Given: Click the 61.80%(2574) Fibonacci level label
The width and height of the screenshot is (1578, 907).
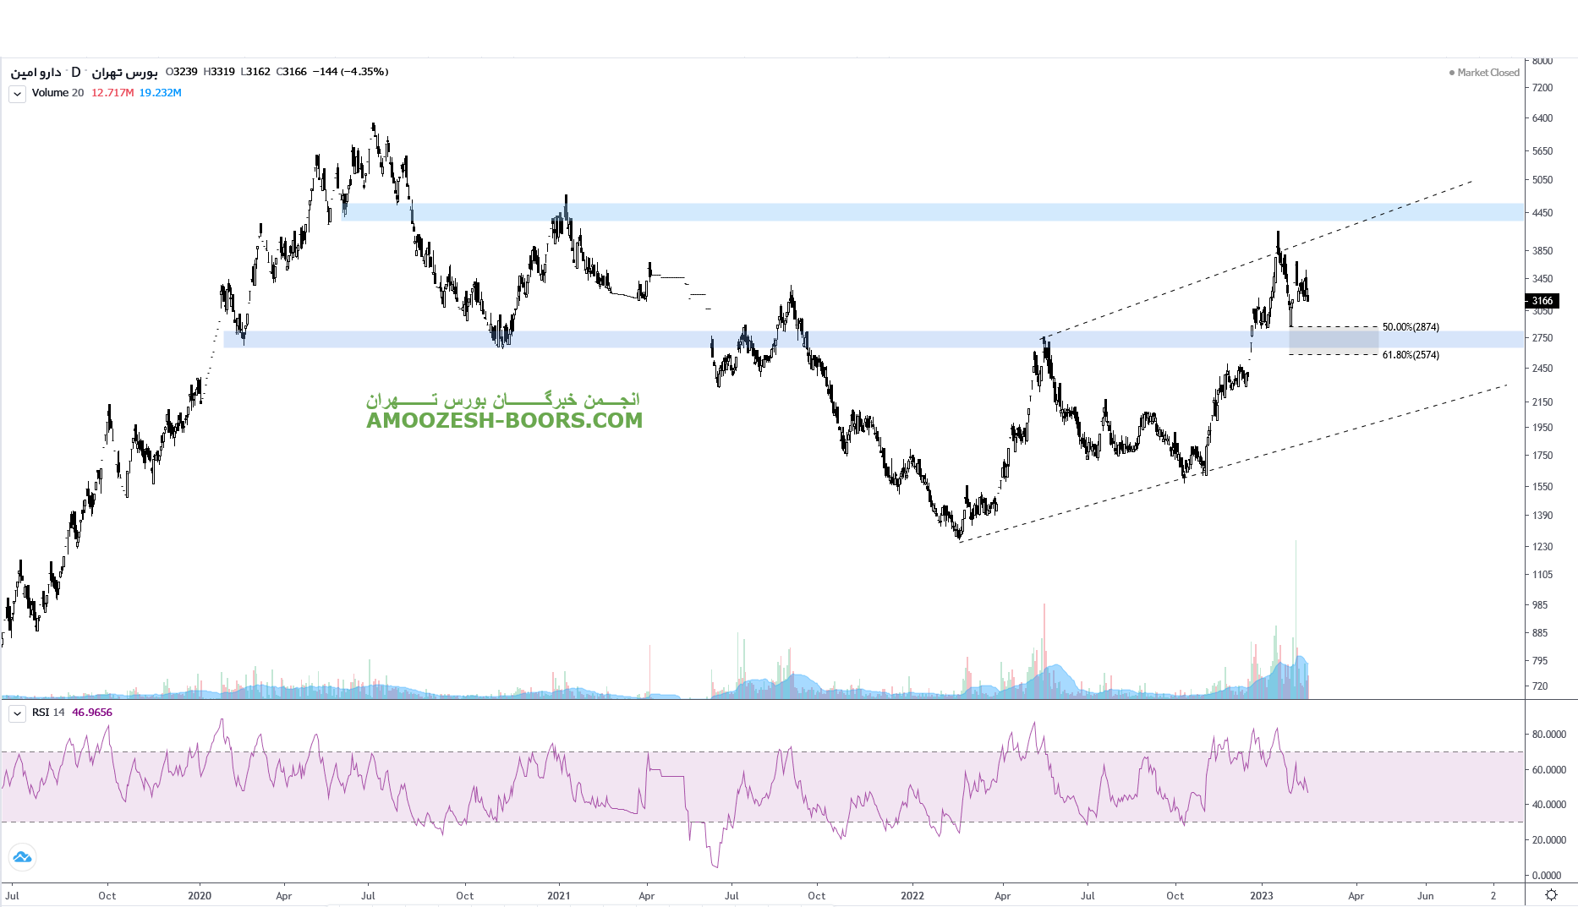Looking at the screenshot, I should point(1411,355).
